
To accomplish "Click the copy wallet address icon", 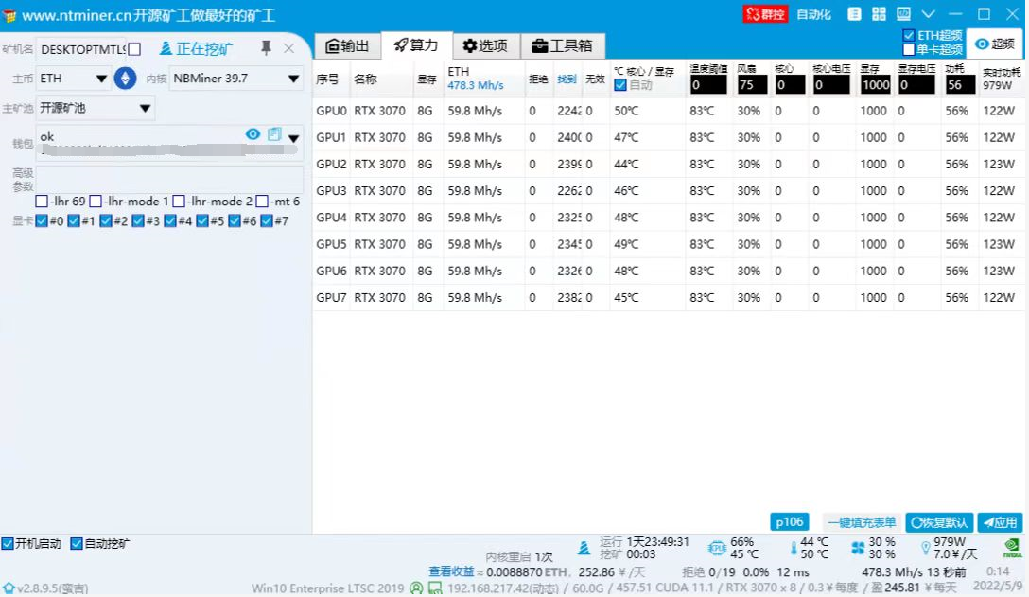I will click(x=274, y=134).
